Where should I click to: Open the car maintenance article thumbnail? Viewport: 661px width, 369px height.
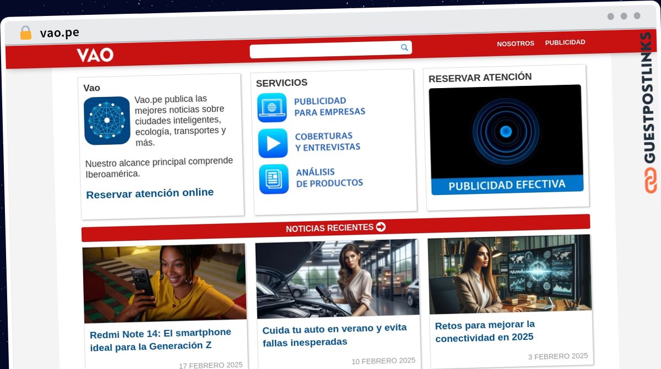click(337, 279)
